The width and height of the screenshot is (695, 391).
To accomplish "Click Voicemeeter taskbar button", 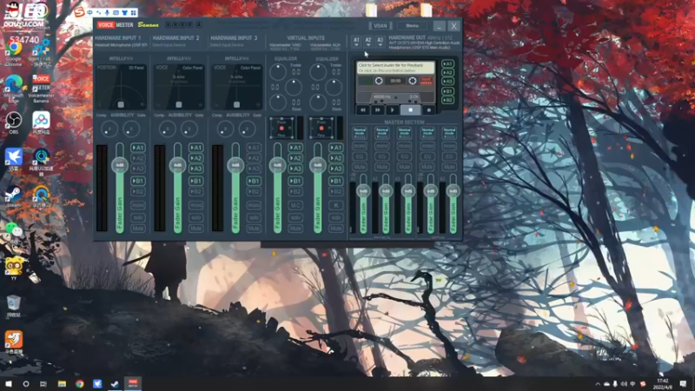I will pos(133,384).
